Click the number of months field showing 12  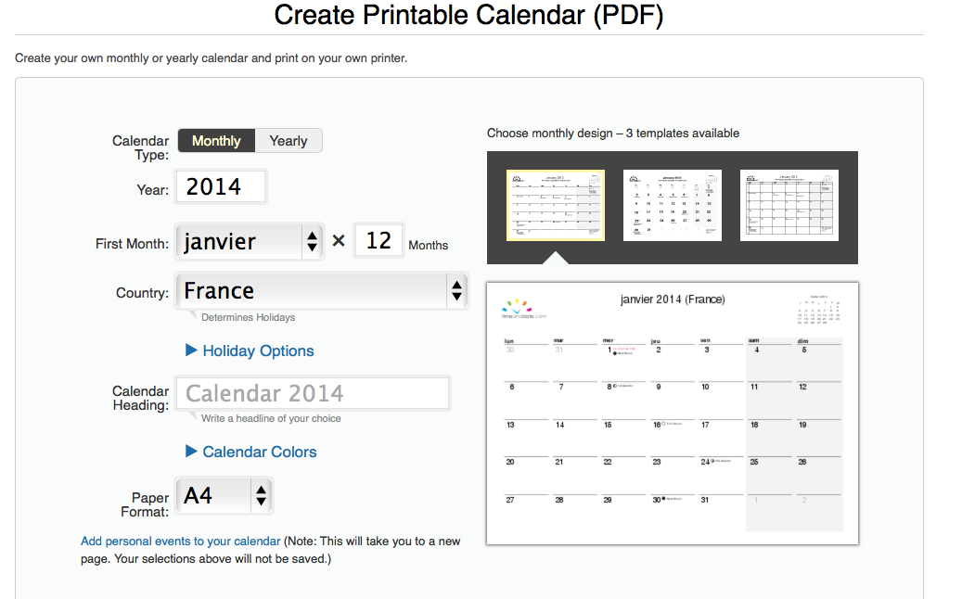click(378, 241)
